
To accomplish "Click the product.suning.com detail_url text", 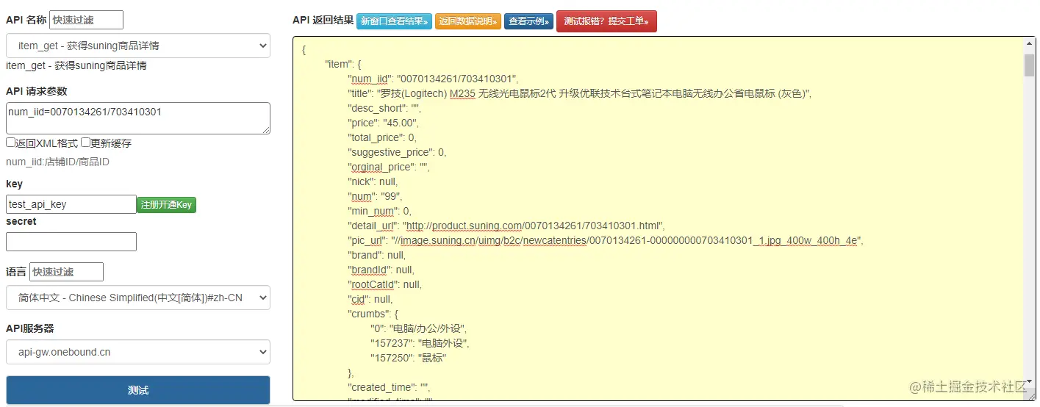I will (x=534, y=226).
